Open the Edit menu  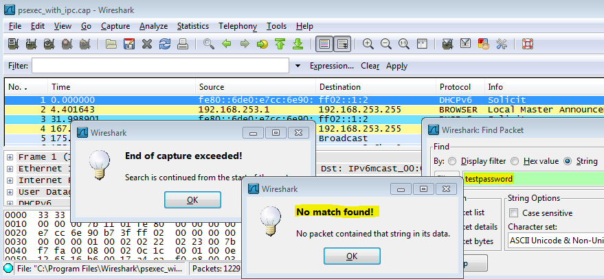point(38,26)
